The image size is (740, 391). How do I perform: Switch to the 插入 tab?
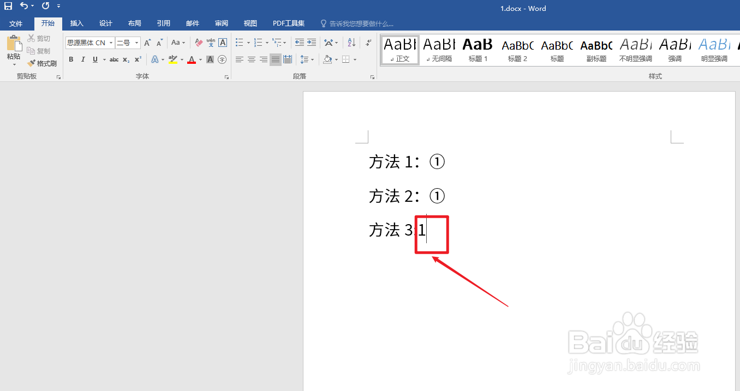pos(77,23)
